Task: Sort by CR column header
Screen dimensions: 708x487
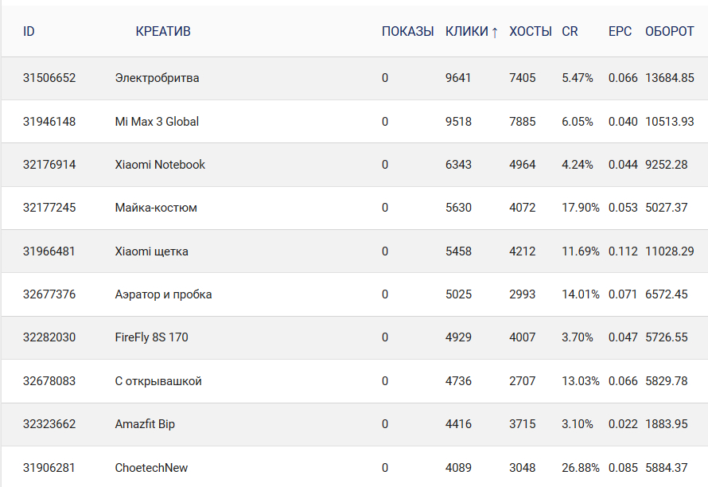Action: 570,32
